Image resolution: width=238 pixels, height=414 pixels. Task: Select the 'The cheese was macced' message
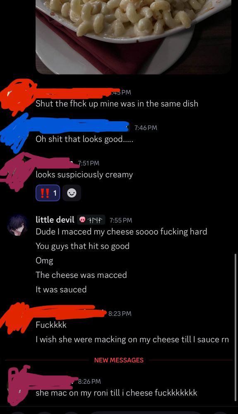[81, 275]
